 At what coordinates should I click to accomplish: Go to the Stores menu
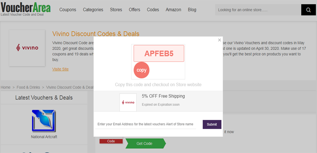pyautogui.click(x=116, y=10)
